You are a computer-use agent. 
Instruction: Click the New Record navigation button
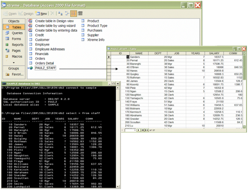click(x=147, y=130)
